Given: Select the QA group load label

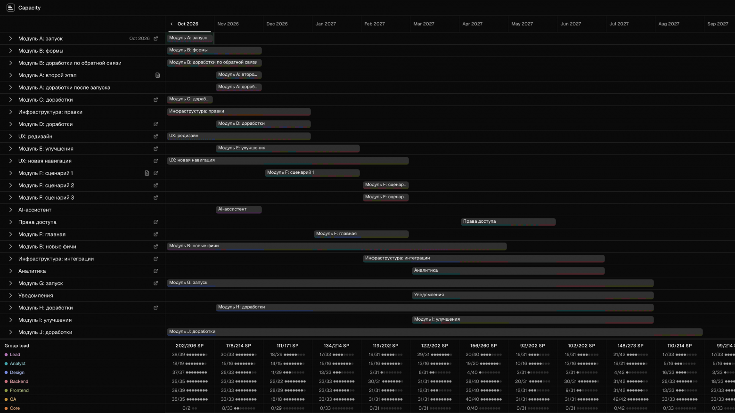Looking at the screenshot, I should 13,399.
